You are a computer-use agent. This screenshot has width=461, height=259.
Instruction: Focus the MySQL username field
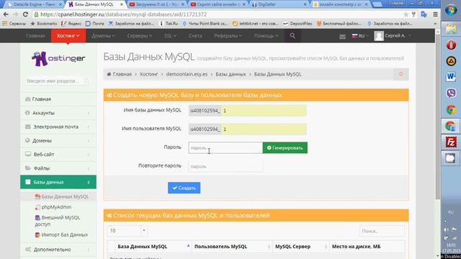(264, 129)
